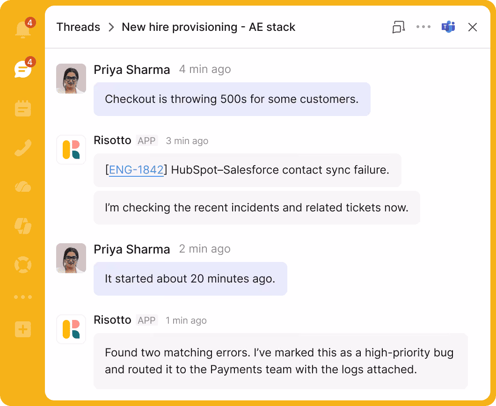496x406 pixels.
Task: Click the Microsoft Teams logo in header
Action: tap(448, 27)
